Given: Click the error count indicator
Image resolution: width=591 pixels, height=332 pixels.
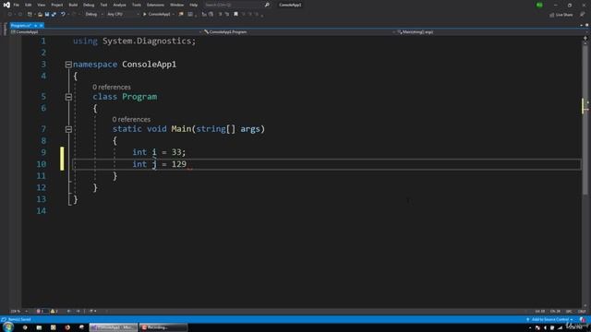Looking at the screenshot, I should [x=41, y=312].
